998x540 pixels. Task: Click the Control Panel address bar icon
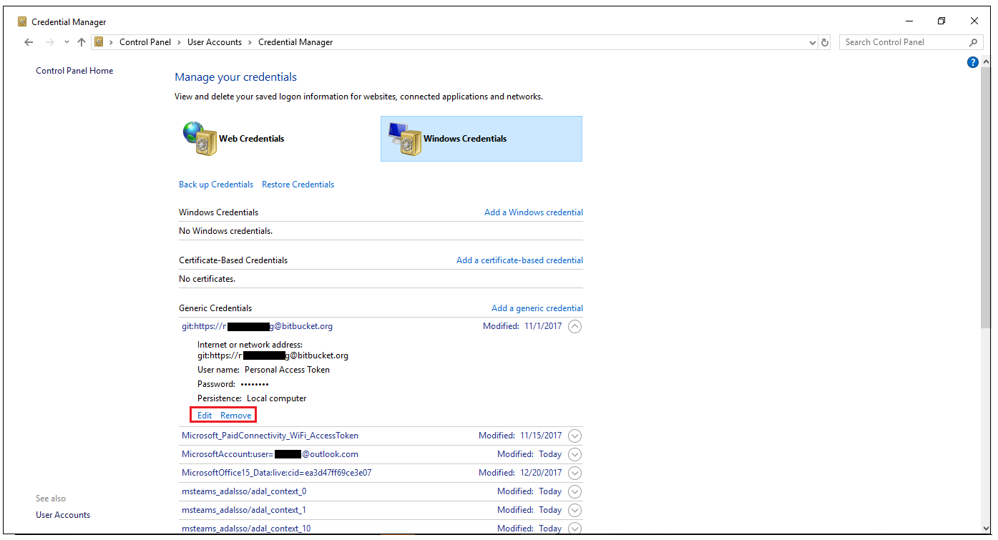[x=99, y=42]
